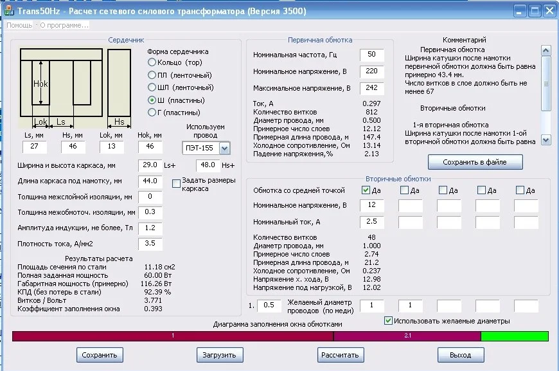Click the third winding nominal voltage field

tap(449, 206)
